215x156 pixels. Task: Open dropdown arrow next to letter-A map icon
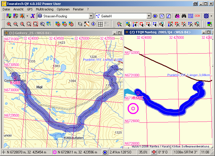pyautogui.click(x=27, y=16)
